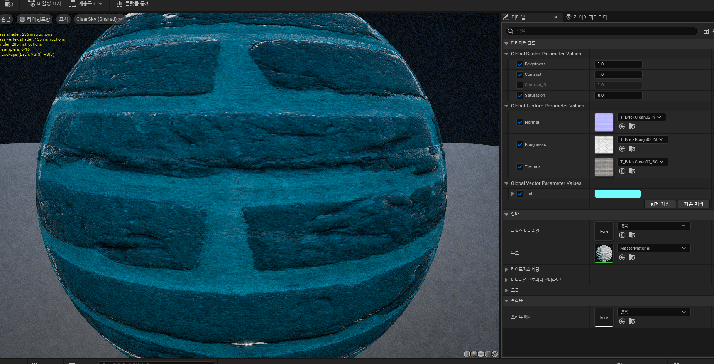The height and width of the screenshot is (364, 714).
Task: Click the Contrast value field
Action: [x=618, y=75]
